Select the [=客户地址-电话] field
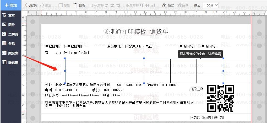Viewport: 267px width, 123px height. pyautogui.click(x=139, y=46)
